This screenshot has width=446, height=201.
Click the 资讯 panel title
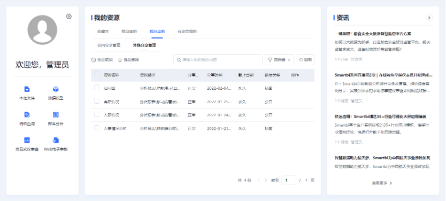coord(343,18)
